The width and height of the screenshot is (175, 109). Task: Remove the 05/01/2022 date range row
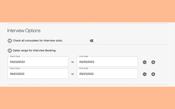145,74
